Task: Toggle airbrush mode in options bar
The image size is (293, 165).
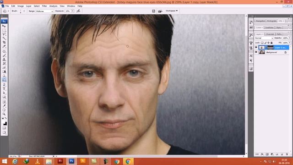Action: tap(78, 11)
